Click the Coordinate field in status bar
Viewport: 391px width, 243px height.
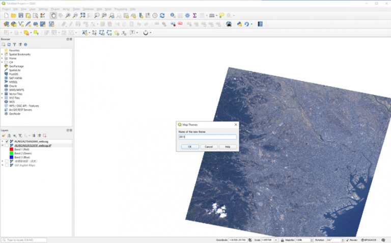click(238, 240)
